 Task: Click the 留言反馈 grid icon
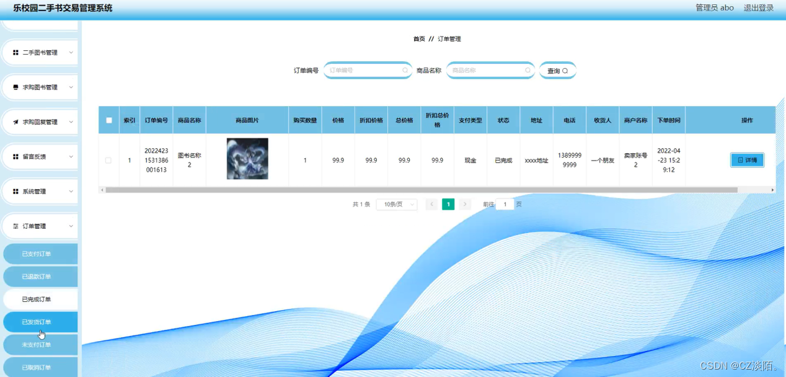tap(16, 157)
